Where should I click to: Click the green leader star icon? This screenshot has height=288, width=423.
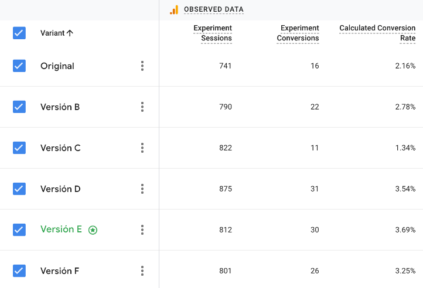coord(93,230)
